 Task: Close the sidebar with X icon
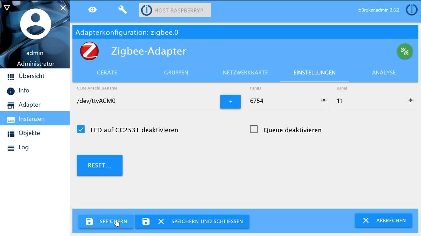(x=63, y=8)
